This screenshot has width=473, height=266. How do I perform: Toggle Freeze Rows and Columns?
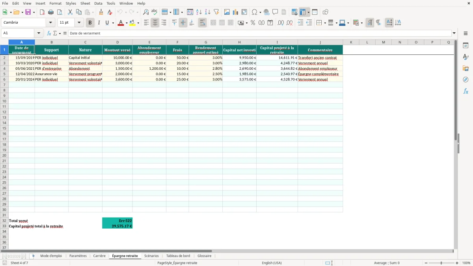point(302,12)
